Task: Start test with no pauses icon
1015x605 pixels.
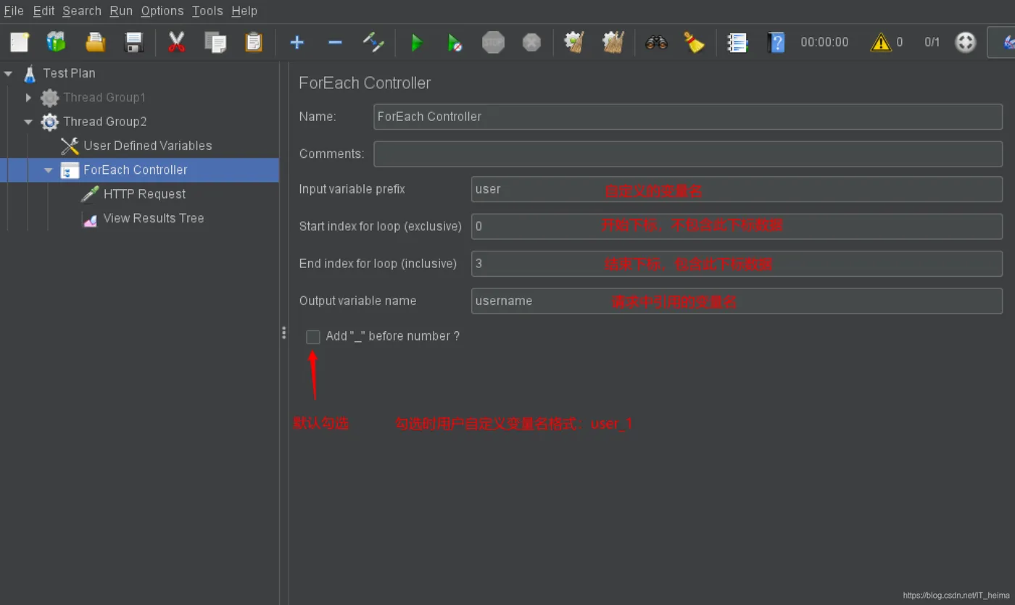Action: 455,43
